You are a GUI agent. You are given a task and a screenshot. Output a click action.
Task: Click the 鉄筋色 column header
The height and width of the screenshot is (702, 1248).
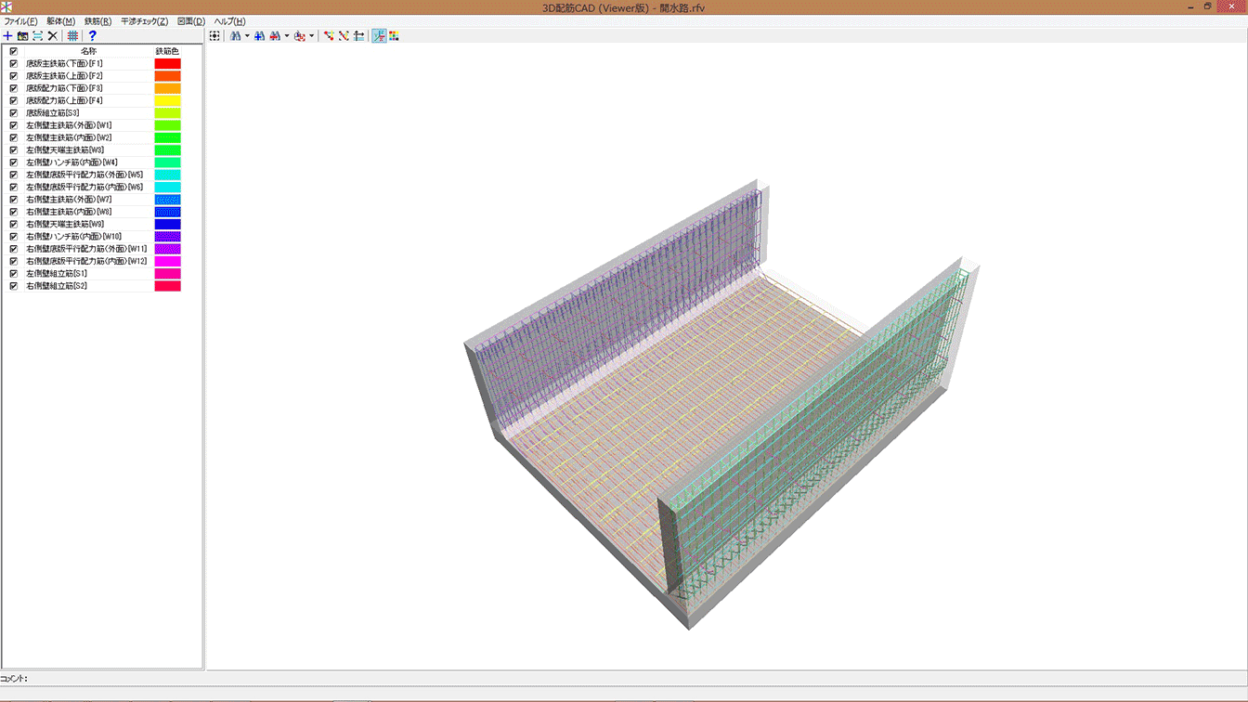167,51
